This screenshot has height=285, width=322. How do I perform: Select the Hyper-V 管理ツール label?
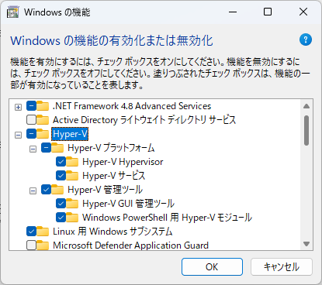click(105, 190)
